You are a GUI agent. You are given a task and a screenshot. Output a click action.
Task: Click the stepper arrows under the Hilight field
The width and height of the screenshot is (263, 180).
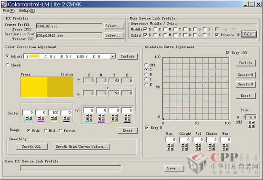(184, 147)
